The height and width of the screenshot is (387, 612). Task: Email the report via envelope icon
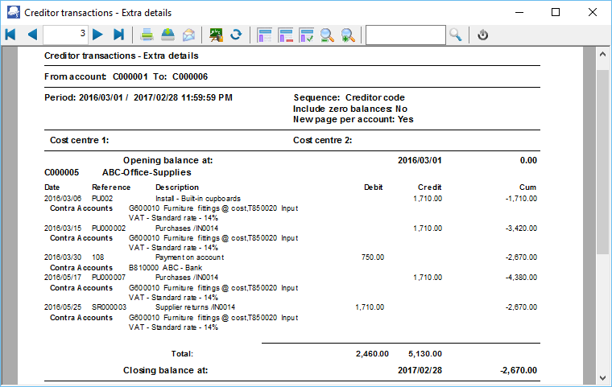(188, 35)
